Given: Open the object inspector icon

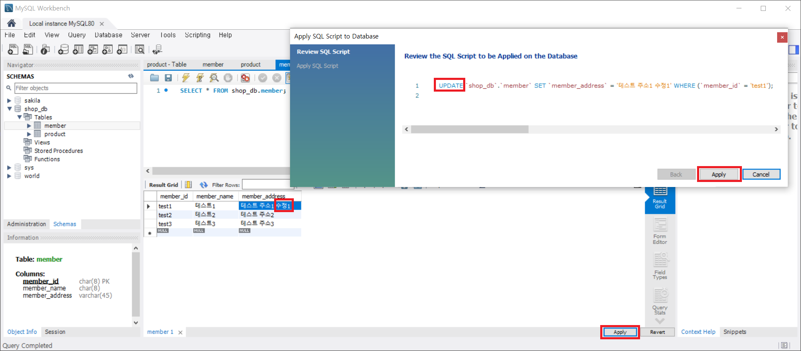Looking at the screenshot, I should click(45, 49).
